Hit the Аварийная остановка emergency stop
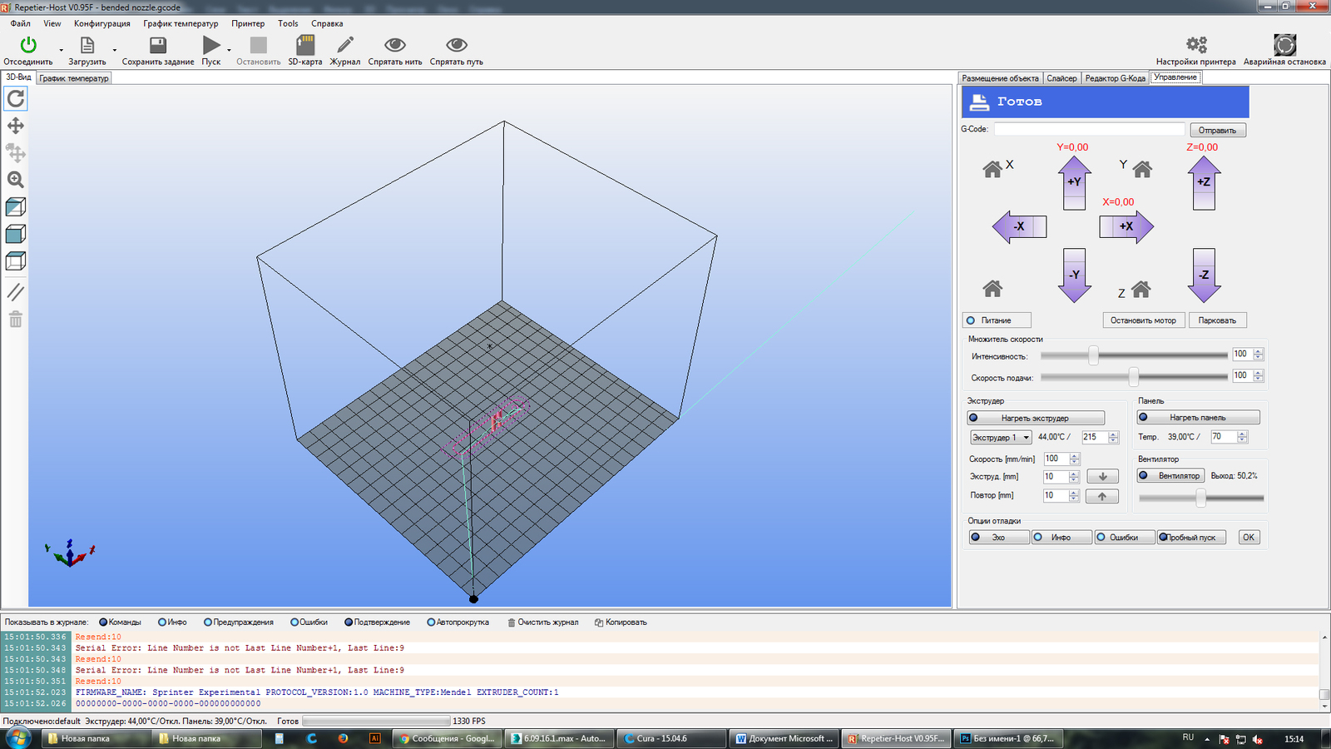The width and height of the screenshot is (1331, 749). click(x=1284, y=45)
